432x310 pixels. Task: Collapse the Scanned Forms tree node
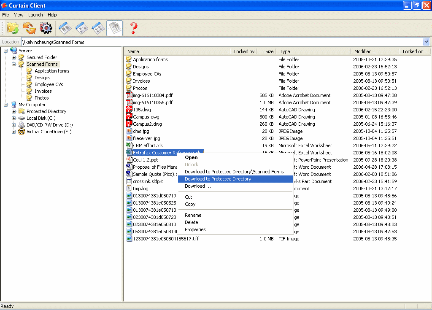point(14,64)
